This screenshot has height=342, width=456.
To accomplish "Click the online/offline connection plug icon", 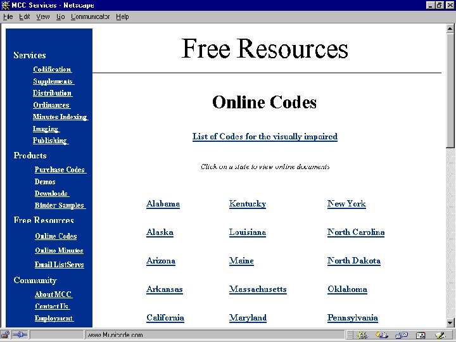I will click(x=20, y=335).
